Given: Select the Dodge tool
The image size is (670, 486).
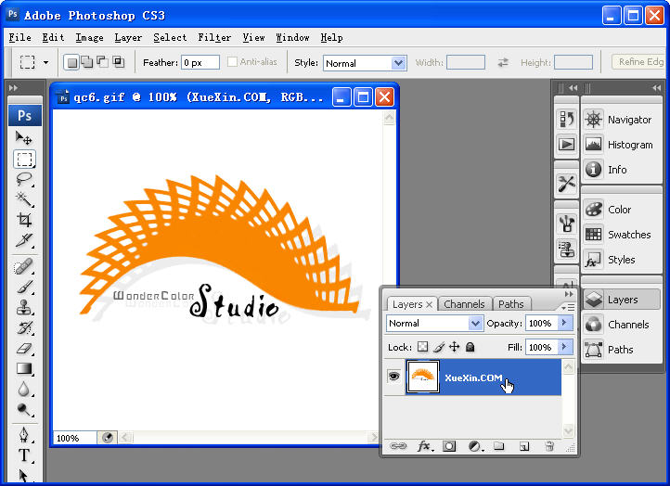Looking at the screenshot, I should pyautogui.click(x=24, y=410).
